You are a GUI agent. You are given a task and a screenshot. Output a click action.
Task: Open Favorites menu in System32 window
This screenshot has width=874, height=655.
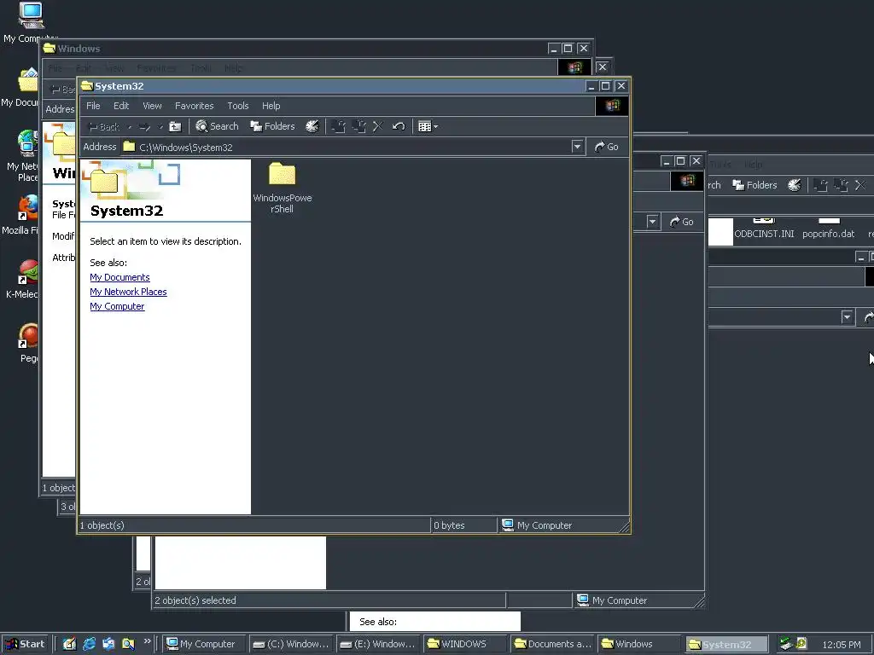coord(194,106)
